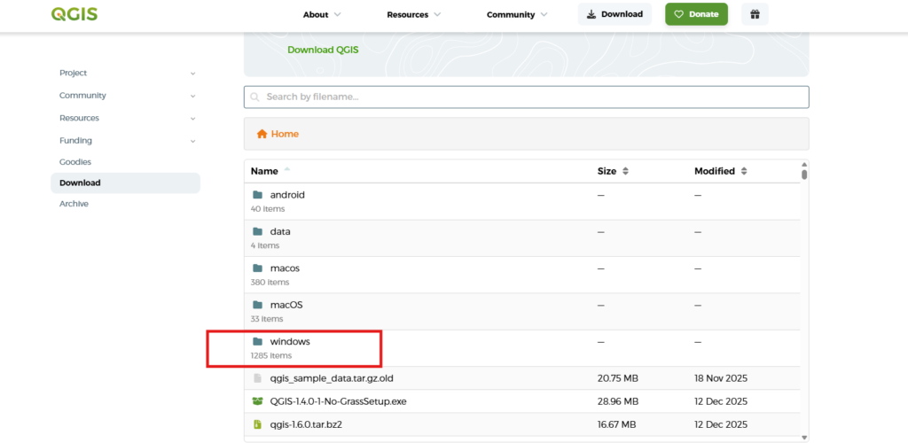Expand the Project sidebar section
The height and width of the screenshot is (443, 908).
(126, 74)
